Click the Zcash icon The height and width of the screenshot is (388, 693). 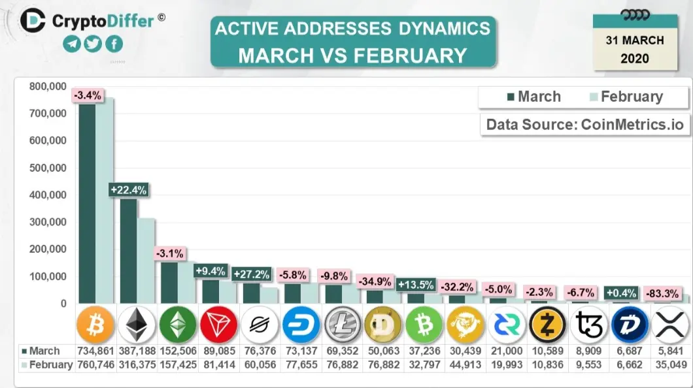click(547, 325)
